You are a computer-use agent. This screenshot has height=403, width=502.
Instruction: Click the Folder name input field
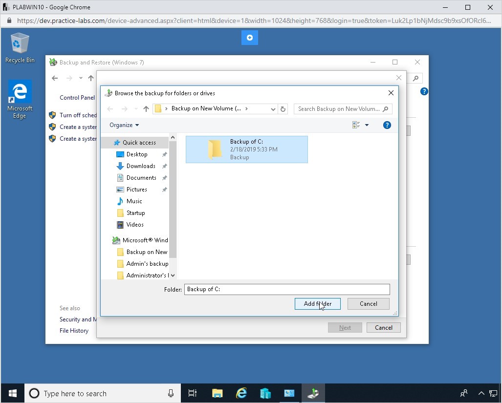(x=287, y=290)
